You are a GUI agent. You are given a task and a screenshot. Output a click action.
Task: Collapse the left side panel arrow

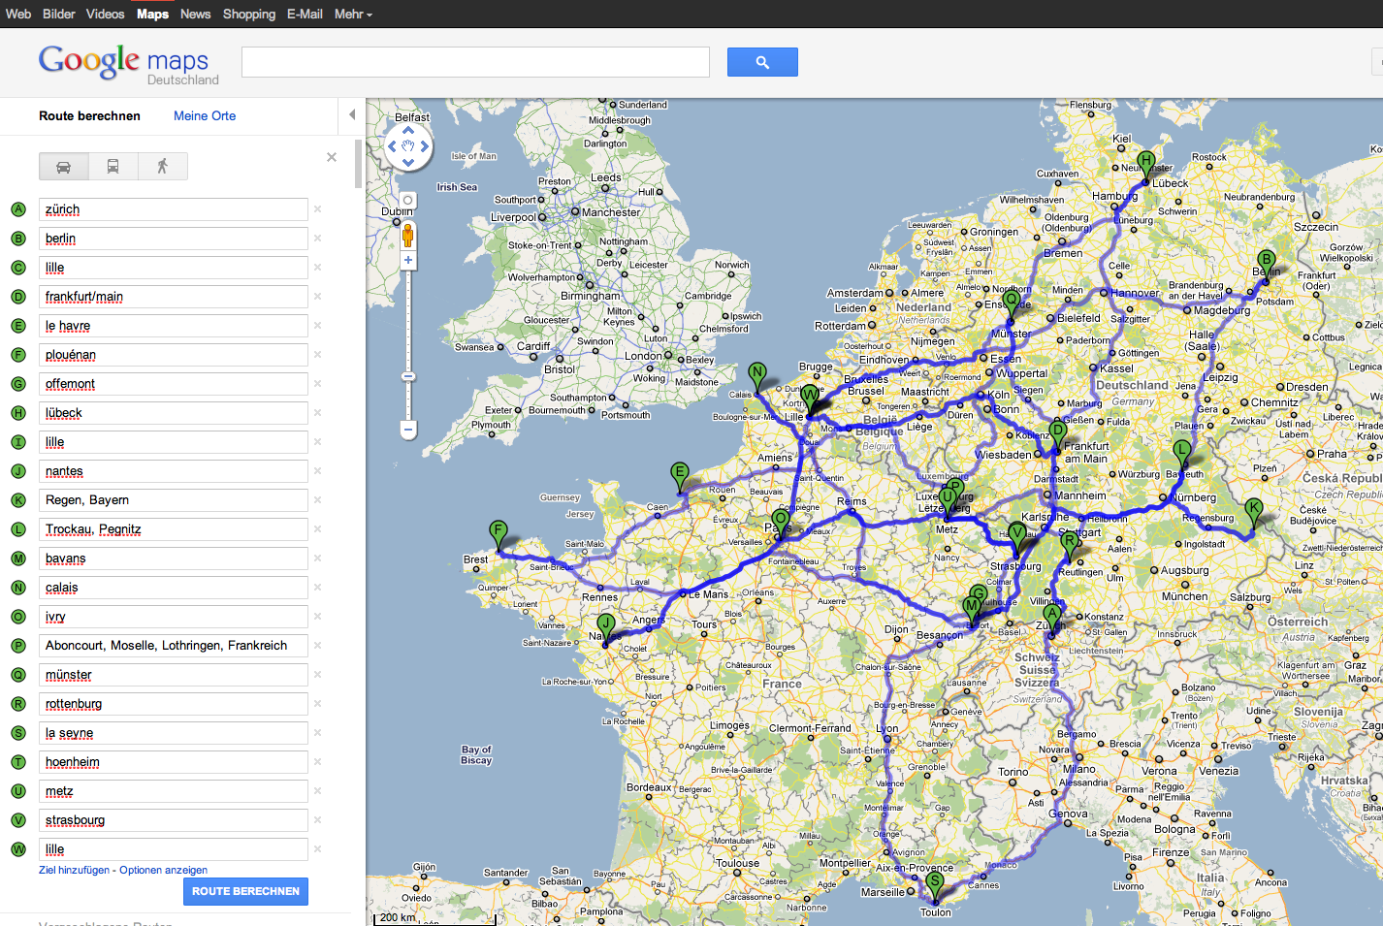[x=352, y=115]
